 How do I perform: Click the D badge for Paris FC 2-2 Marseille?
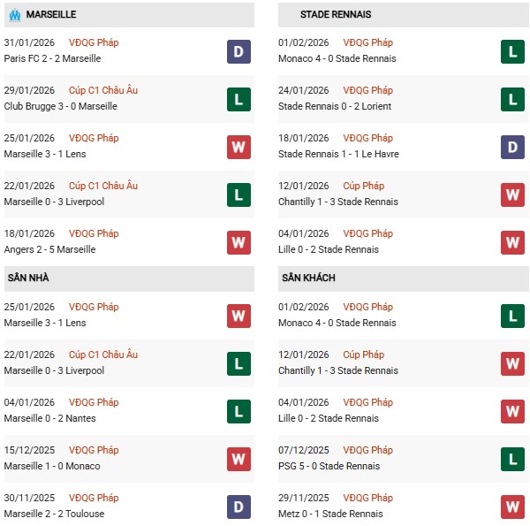coord(238,51)
